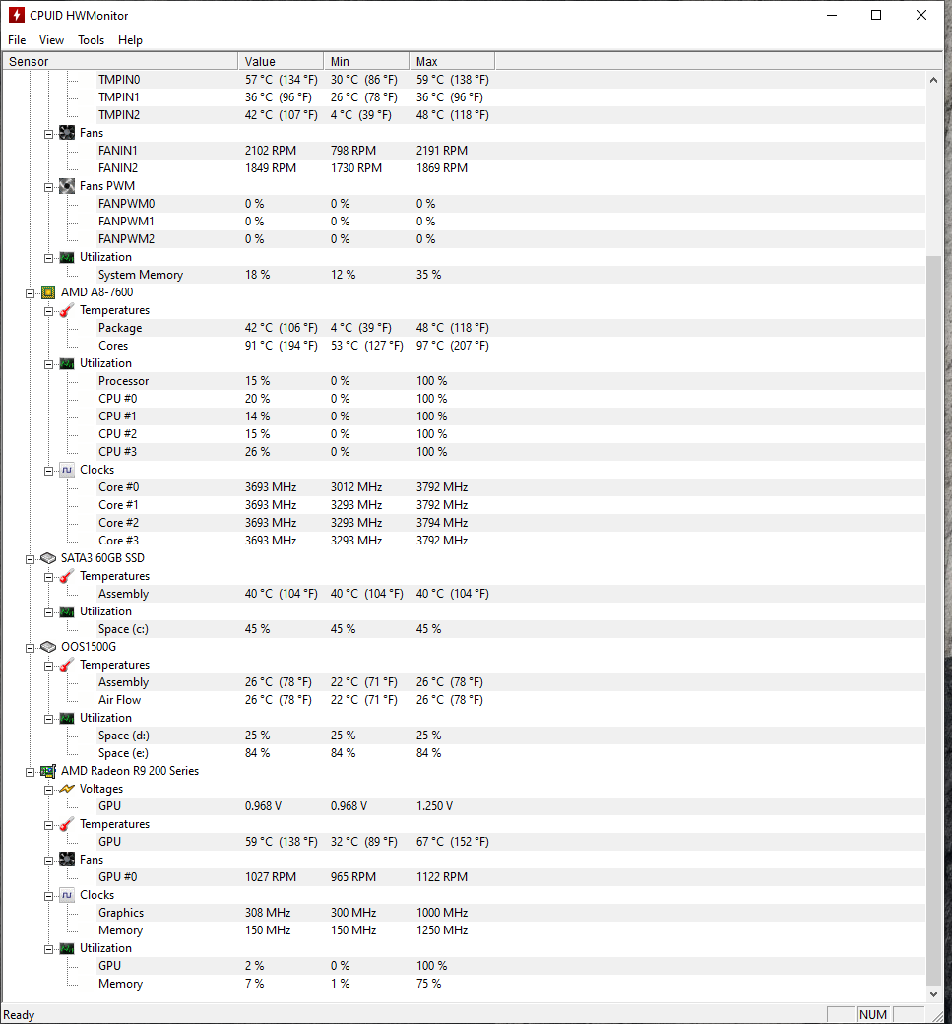This screenshot has height=1024, width=952.
Task: Collapse the Radeon Voltages group
Action: 48,791
